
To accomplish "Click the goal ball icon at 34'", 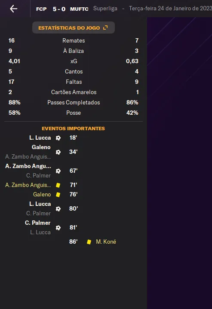I will click(58, 152).
